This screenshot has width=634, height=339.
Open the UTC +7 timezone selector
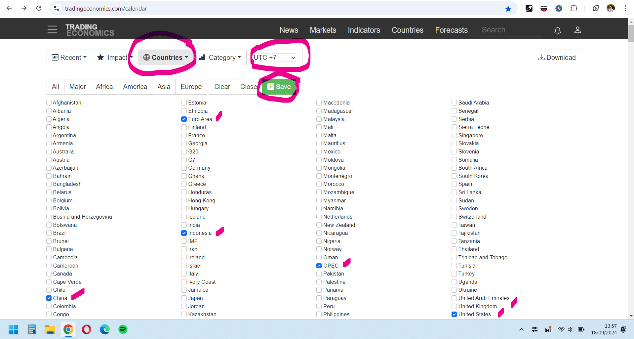(274, 58)
